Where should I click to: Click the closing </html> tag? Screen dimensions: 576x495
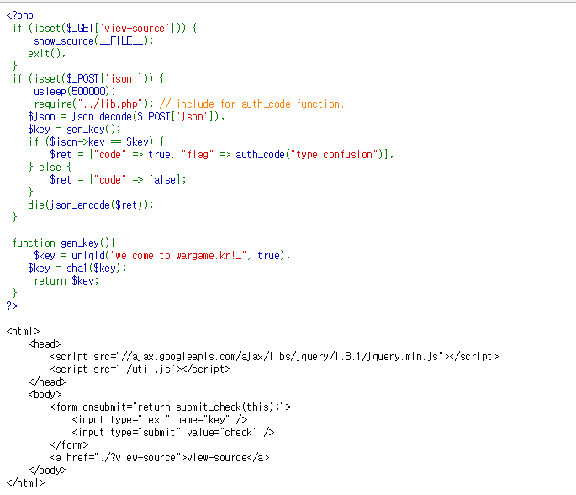tap(26, 482)
